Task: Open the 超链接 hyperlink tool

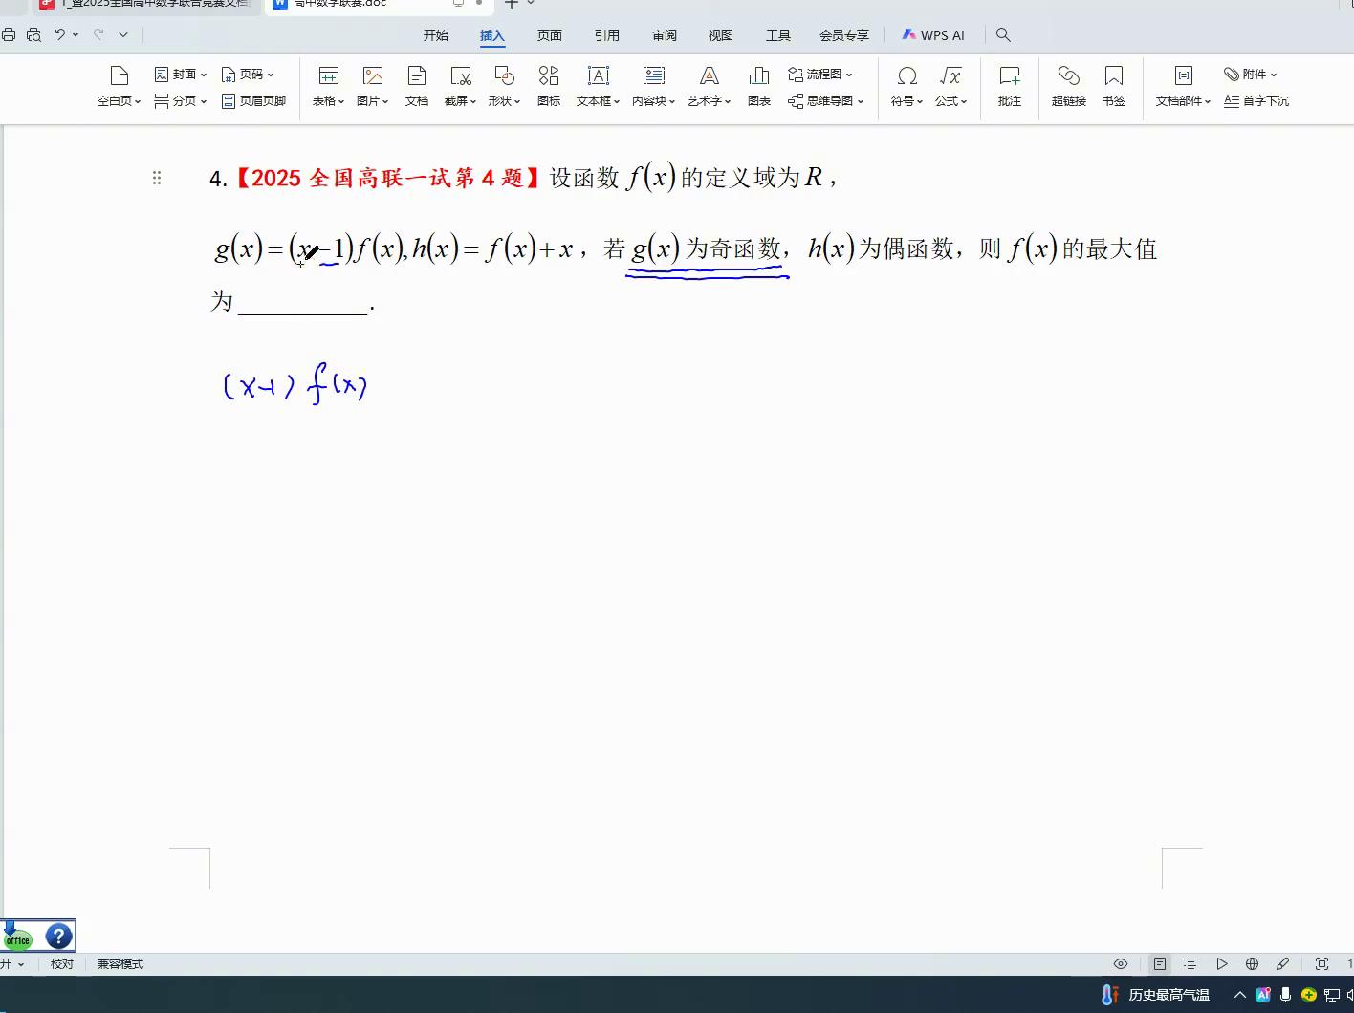Action: [1068, 76]
